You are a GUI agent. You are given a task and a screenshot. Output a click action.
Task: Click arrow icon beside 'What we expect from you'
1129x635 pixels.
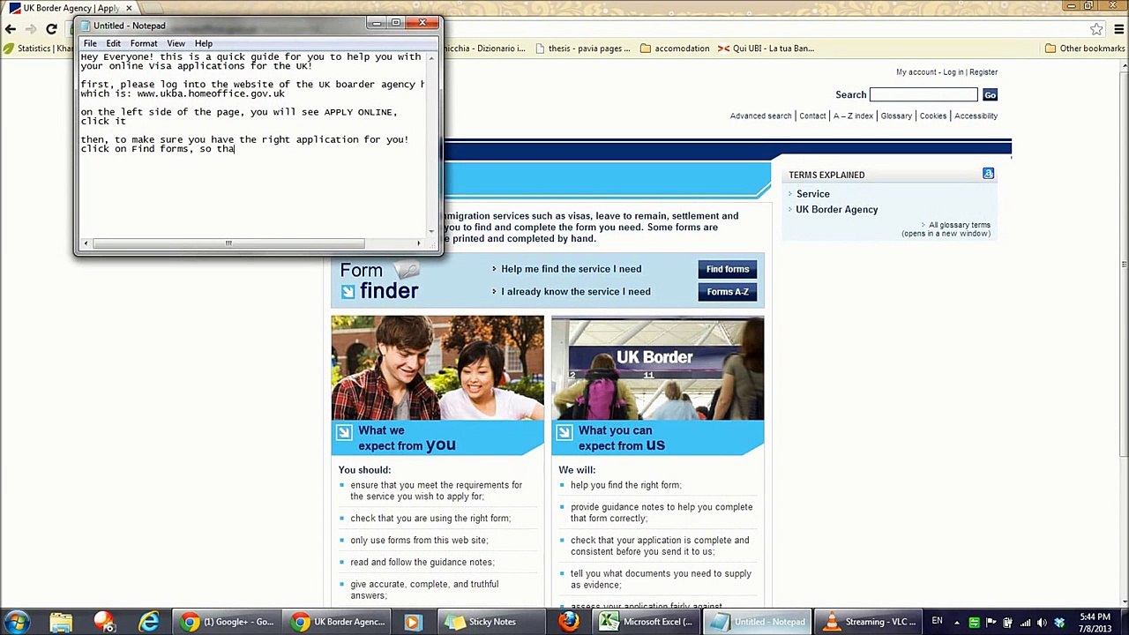click(x=344, y=431)
